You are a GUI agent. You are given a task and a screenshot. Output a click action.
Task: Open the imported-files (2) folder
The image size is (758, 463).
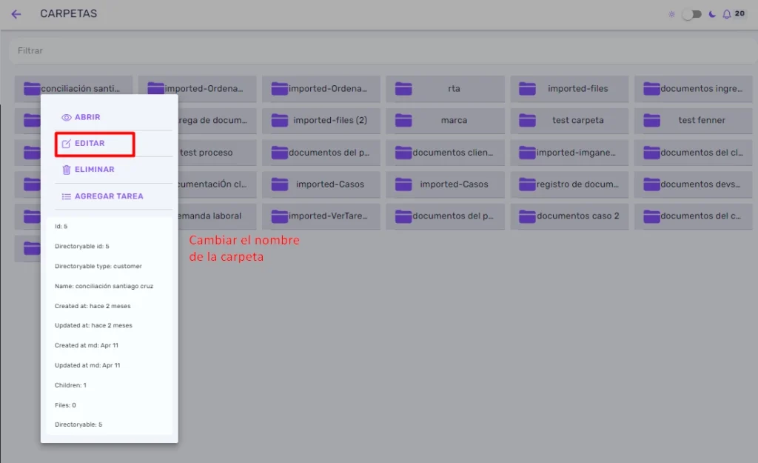tap(321, 121)
